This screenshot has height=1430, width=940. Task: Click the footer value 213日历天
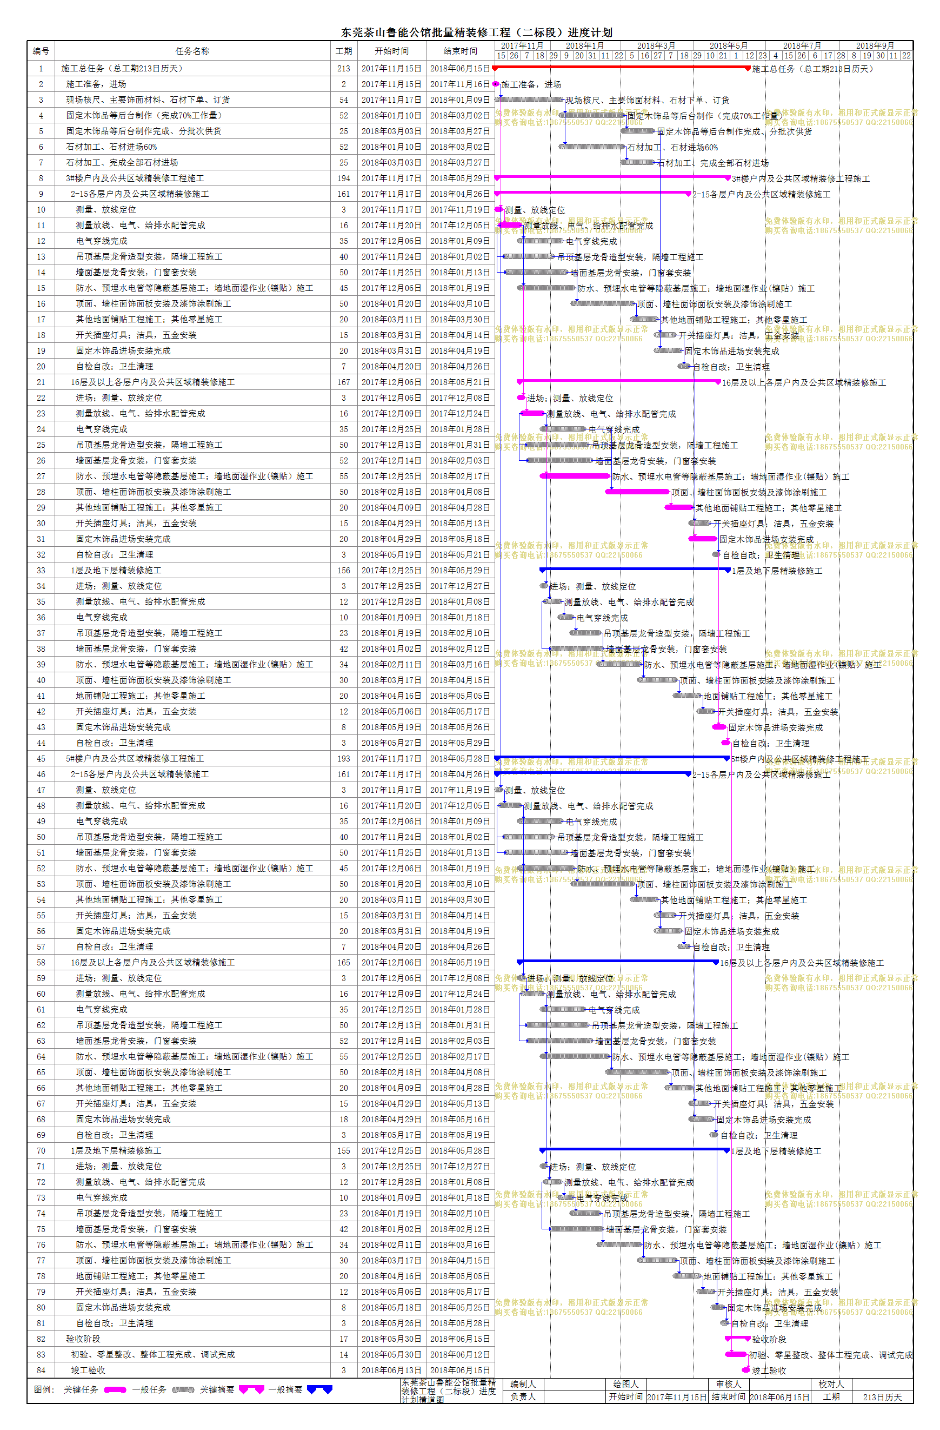pyautogui.click(x=882, y=1397)
